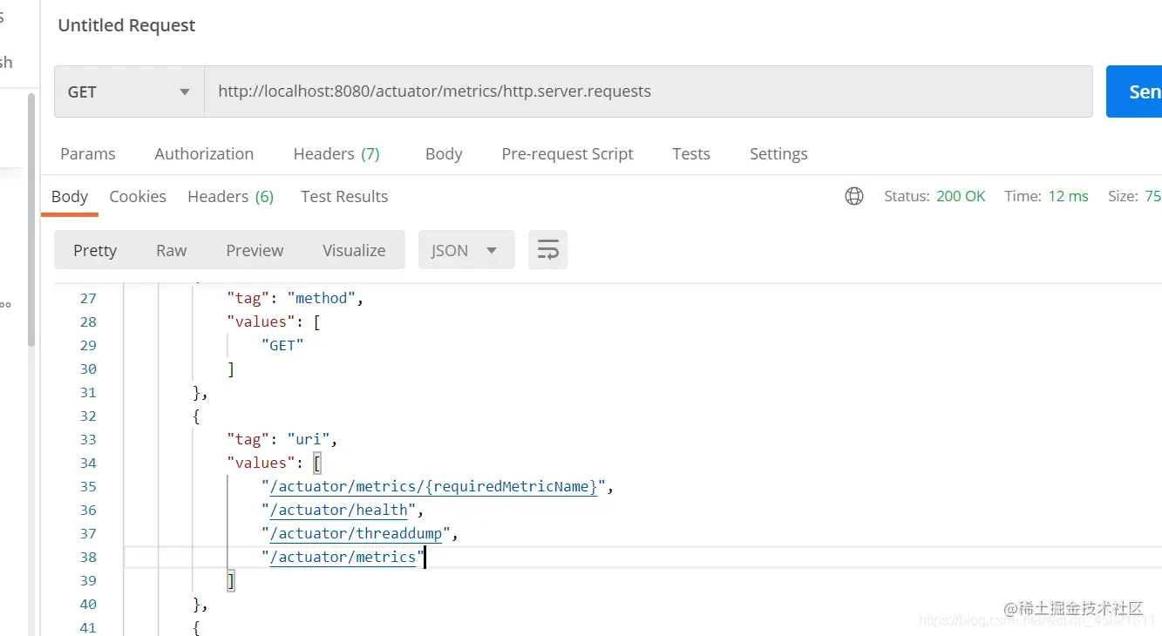The image size is (1162, 636).
Task: Open the Pre-request Script tab
Action: coord(567,153)
